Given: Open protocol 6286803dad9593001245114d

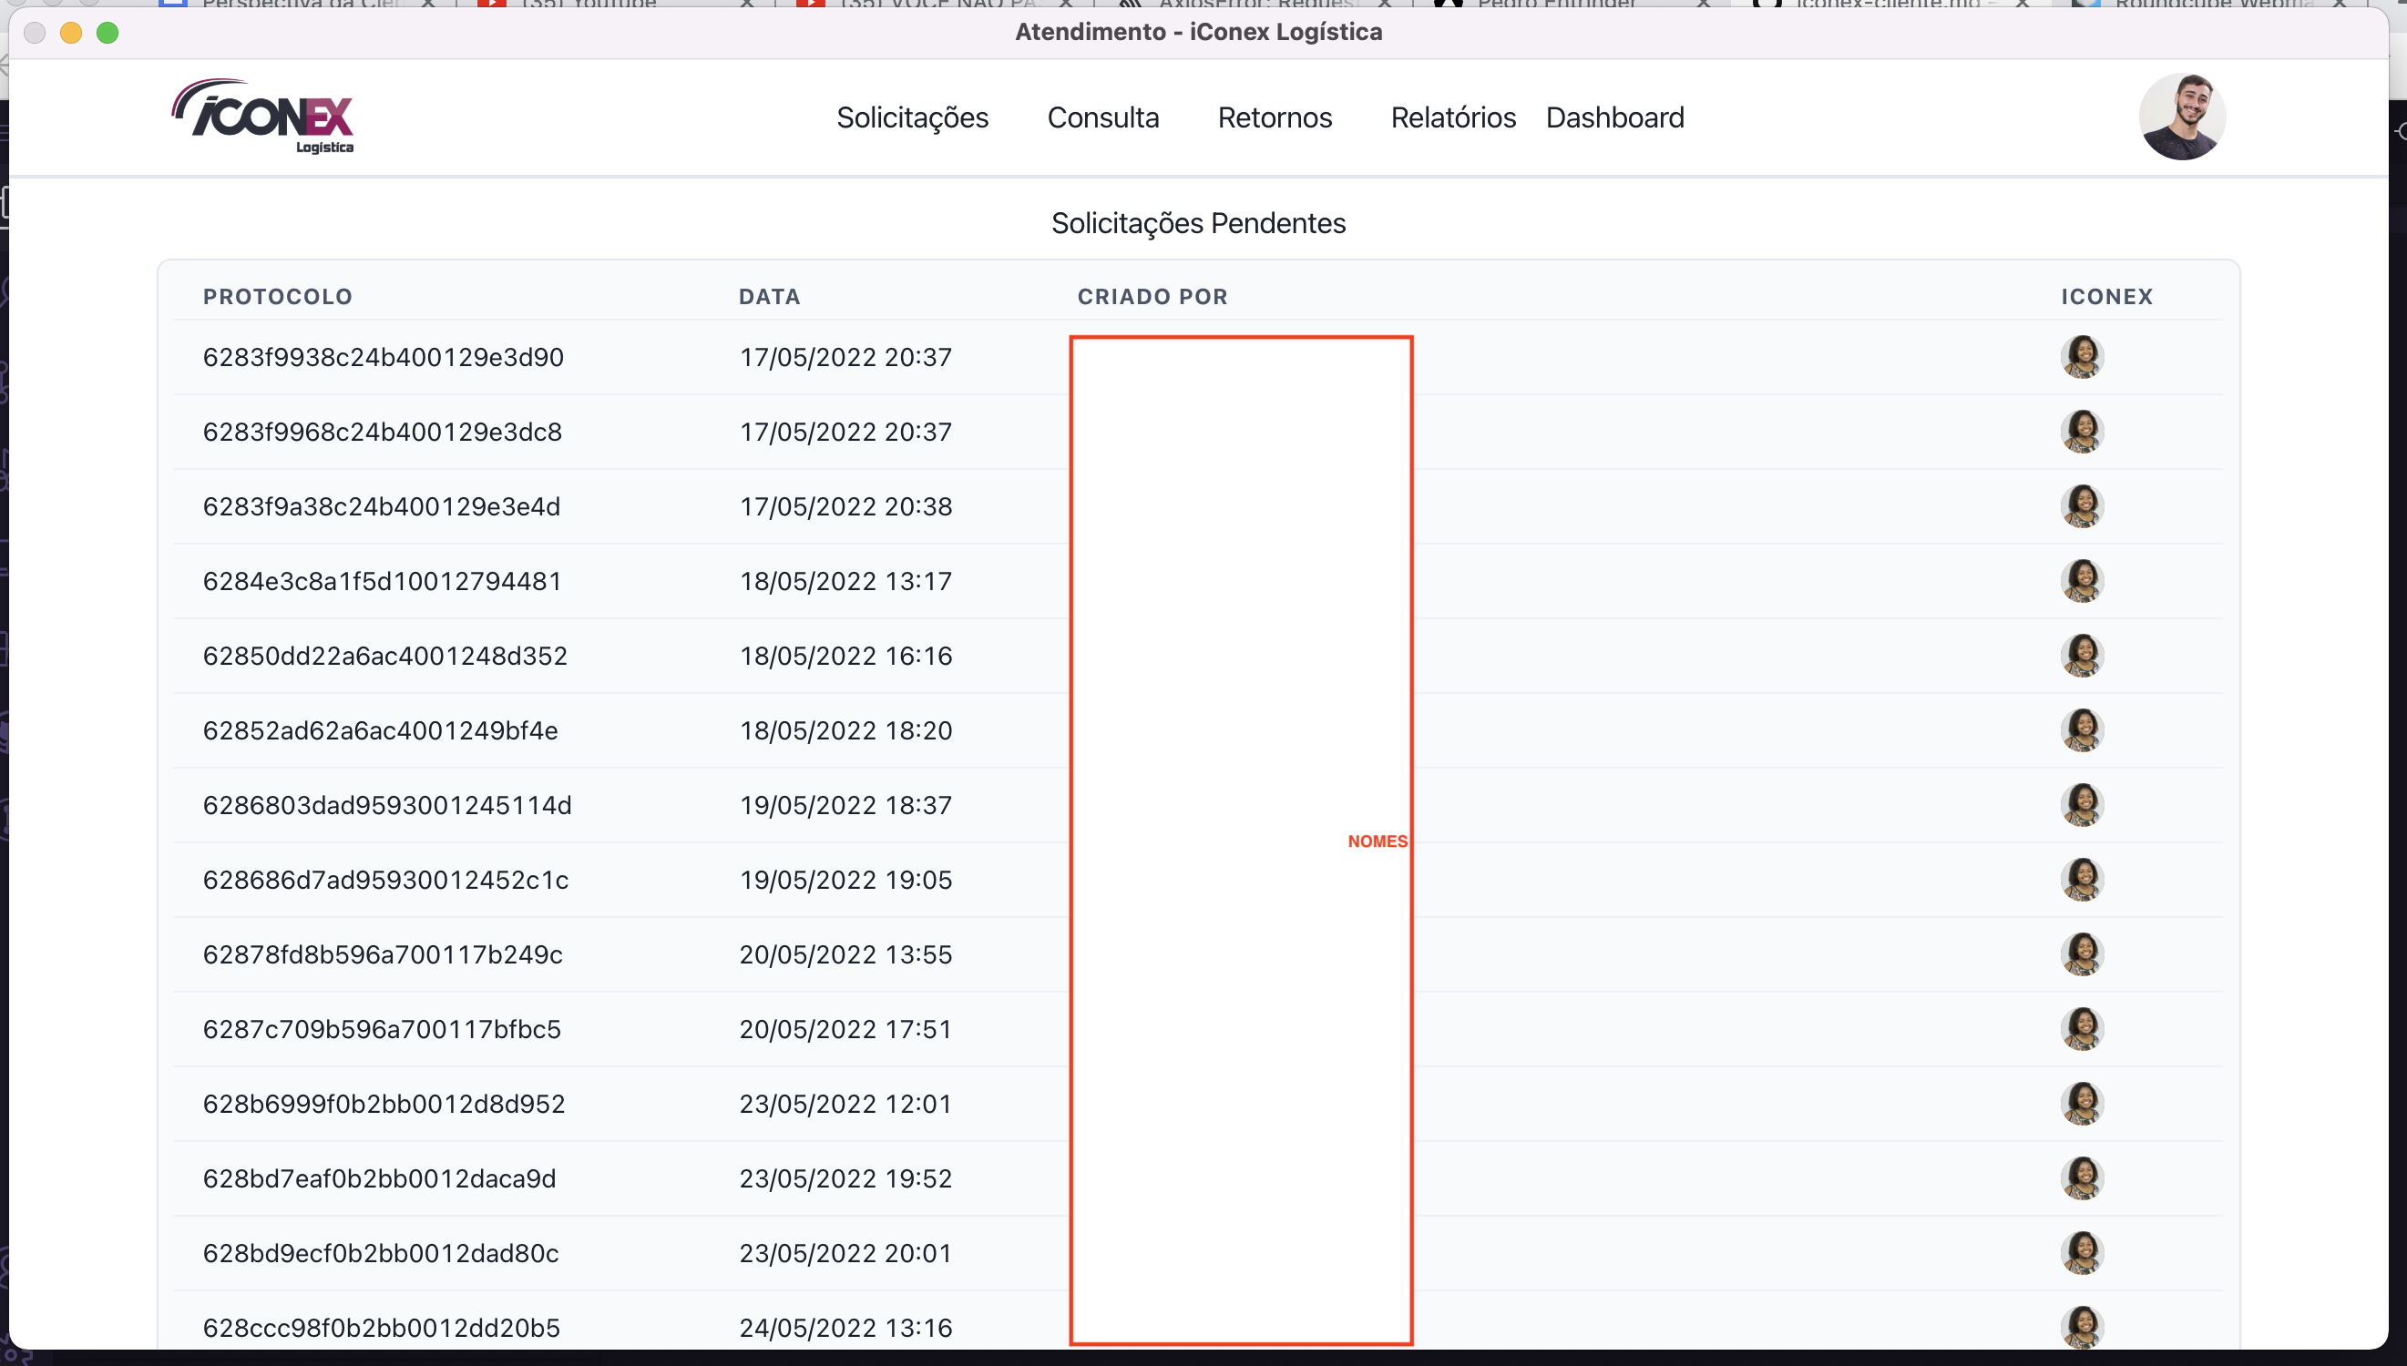Looking at the screenshot, I should pyautogui.click(x=386, y=805).
